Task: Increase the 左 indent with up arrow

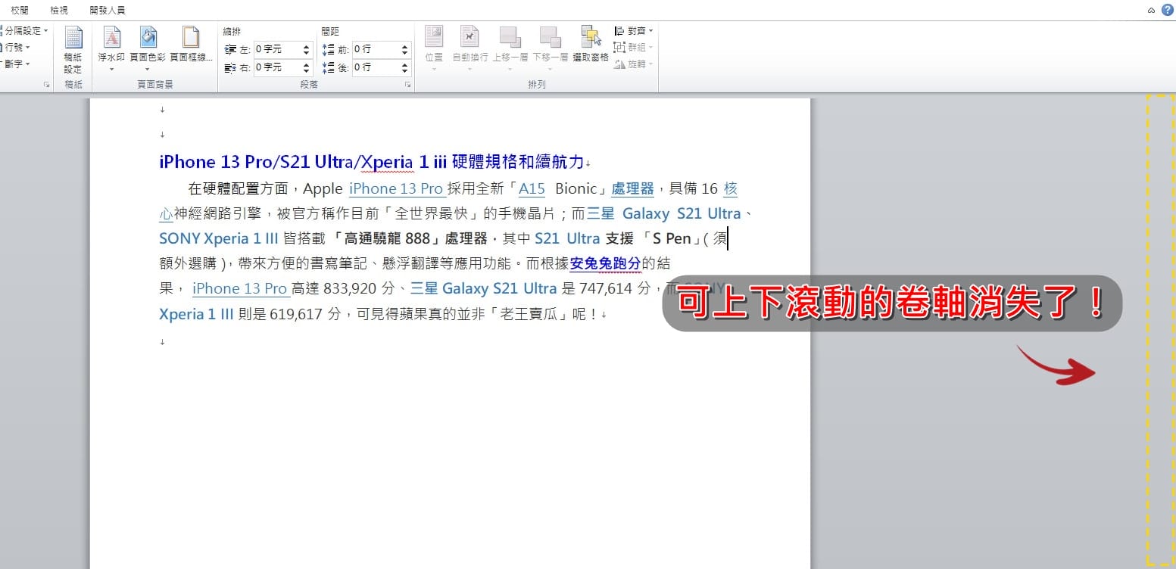Action: pos(307,46)
